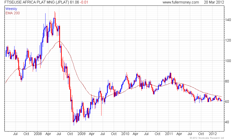
Task: Click the 2009 year label on time axis
Action: pyautogui.click(x=81, y=134)
